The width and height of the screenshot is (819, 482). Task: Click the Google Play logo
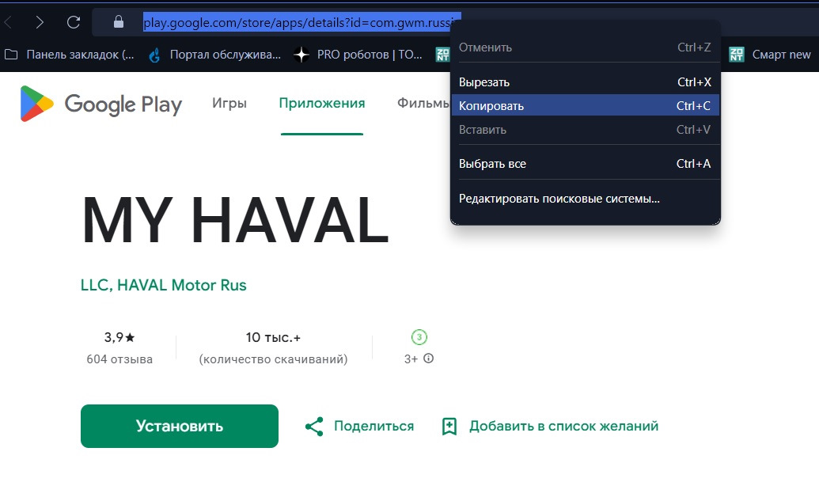point(100,104)
